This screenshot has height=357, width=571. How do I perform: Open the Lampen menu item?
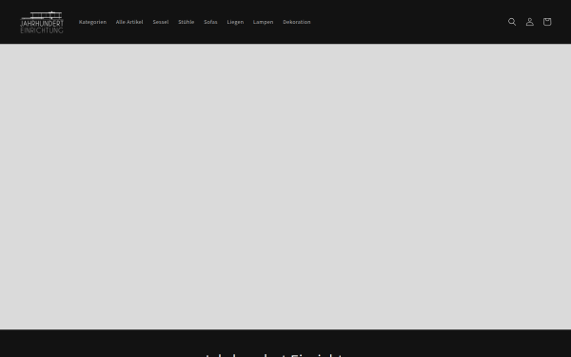[x=263, y=22]
